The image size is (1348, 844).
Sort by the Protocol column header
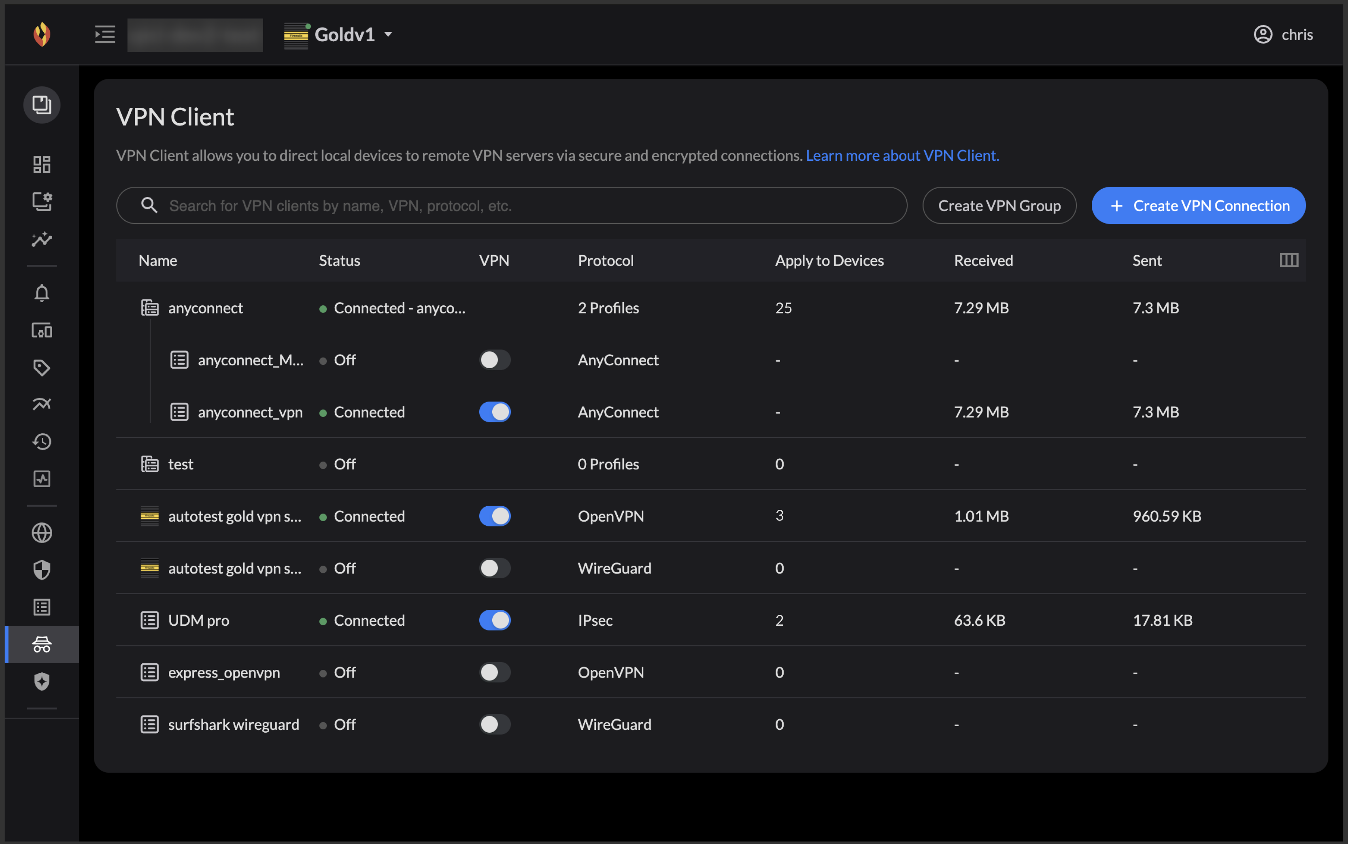coord(606,261)
